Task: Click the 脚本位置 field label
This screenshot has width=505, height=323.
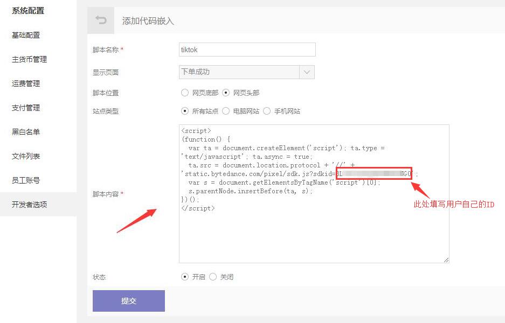Action: pyautogui.click(x=106, y=93)
